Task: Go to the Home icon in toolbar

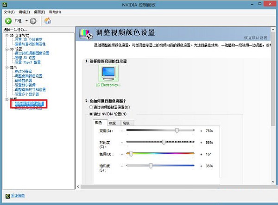Action: (x=47, y=21)
